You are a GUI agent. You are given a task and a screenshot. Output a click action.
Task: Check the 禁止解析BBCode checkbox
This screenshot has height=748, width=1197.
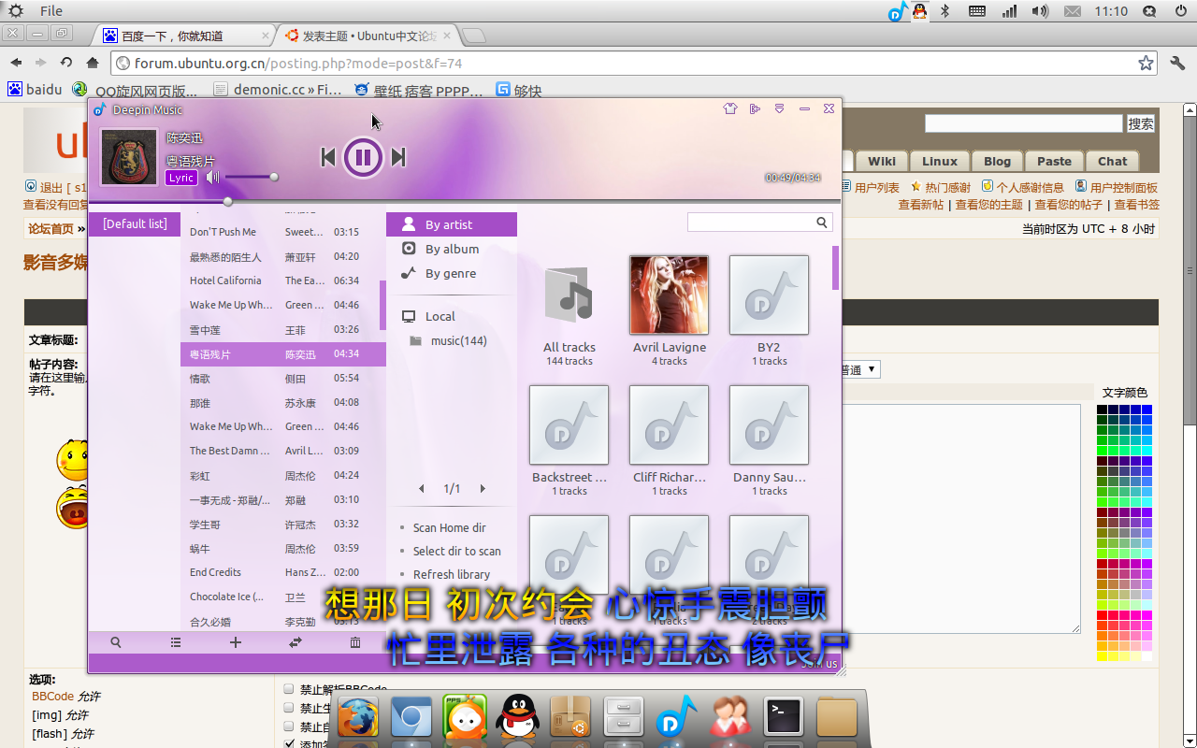tap(289, 689)
